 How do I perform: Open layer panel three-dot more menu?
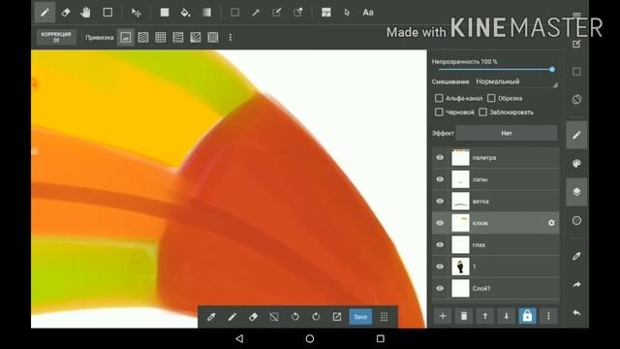[548, 316]
